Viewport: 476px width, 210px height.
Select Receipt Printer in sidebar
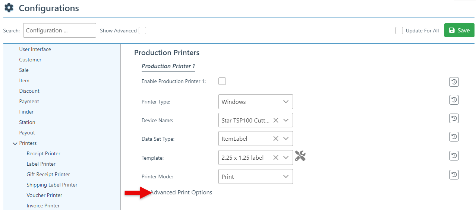coord(43,153)
